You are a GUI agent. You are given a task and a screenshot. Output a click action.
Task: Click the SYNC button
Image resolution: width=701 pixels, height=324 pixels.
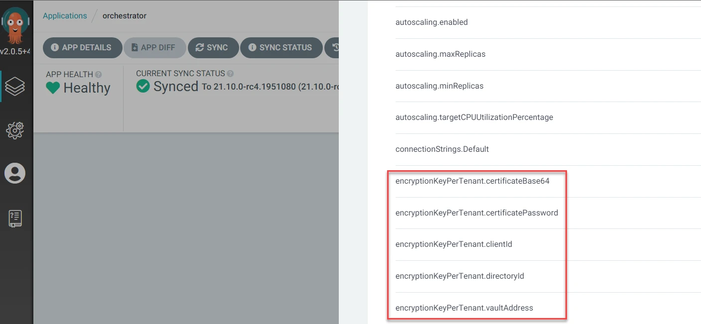(x=213, y=48)
